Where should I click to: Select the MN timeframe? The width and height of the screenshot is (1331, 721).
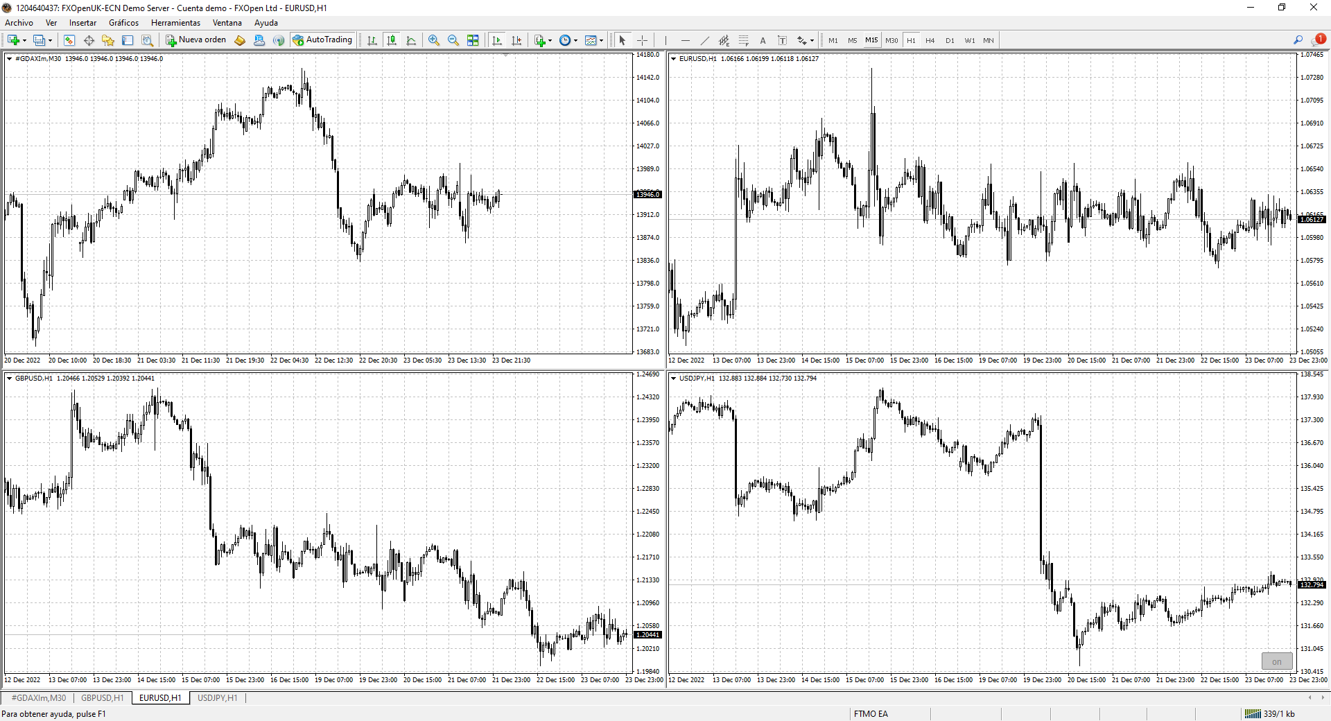989,40
